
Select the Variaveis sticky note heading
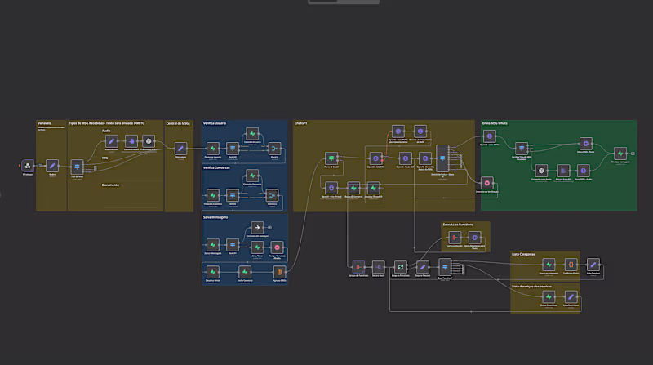coord(44,123)
